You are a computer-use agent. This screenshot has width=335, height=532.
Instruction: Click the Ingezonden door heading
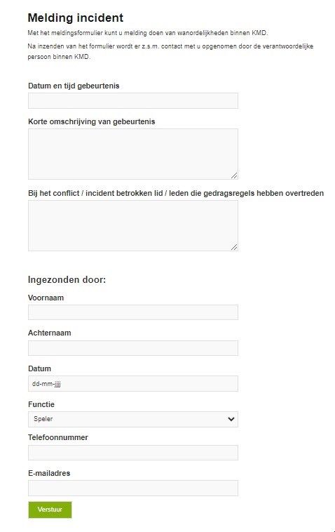[x=67, y=280]
